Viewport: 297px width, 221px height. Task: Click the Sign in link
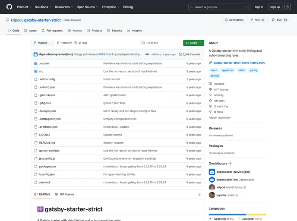(x=259, y=7)
